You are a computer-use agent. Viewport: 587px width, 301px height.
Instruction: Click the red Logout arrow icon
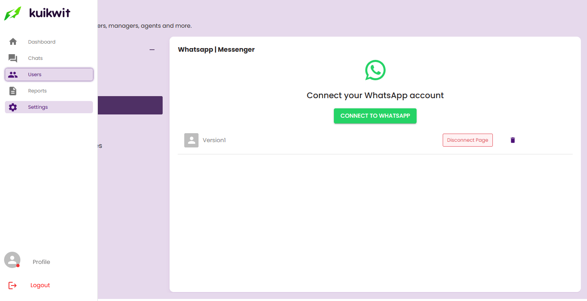(13, 286)
